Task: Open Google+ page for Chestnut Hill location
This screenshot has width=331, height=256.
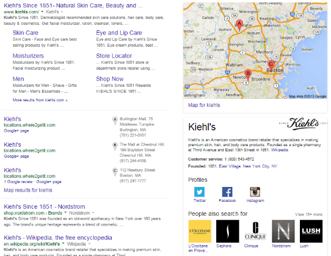Action: (16, 156)
